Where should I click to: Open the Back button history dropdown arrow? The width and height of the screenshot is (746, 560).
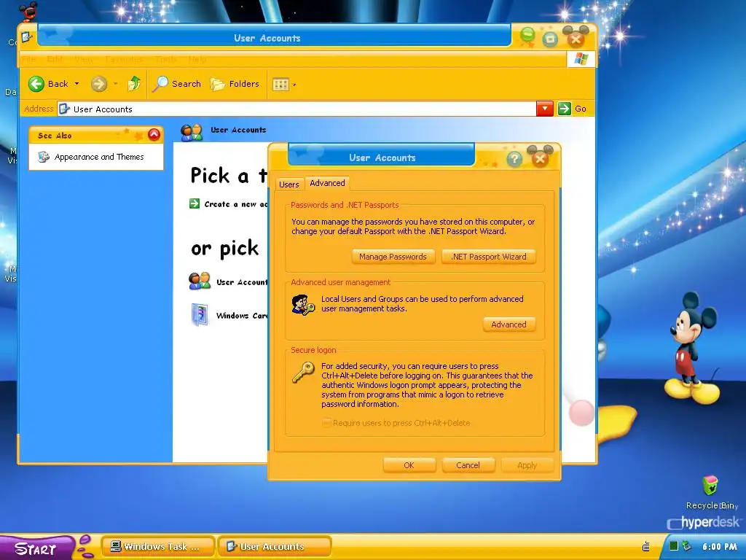point(76,84)
